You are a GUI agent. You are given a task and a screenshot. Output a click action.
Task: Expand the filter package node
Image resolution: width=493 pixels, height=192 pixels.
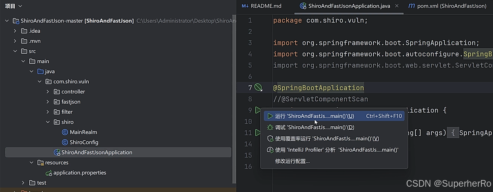tap(48, 112)
